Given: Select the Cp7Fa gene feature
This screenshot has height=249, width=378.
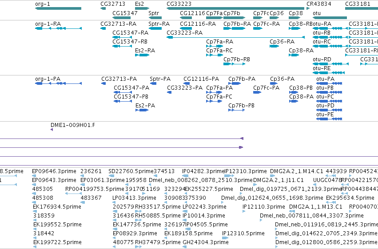Looking at the screenshot, I should 215,18.
